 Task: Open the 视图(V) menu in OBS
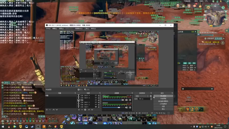(61, 28)
